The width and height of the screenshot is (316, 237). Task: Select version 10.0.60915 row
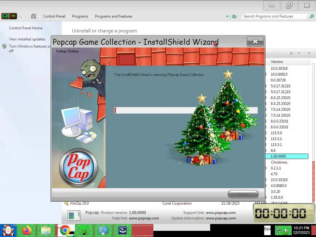[279, 74]
